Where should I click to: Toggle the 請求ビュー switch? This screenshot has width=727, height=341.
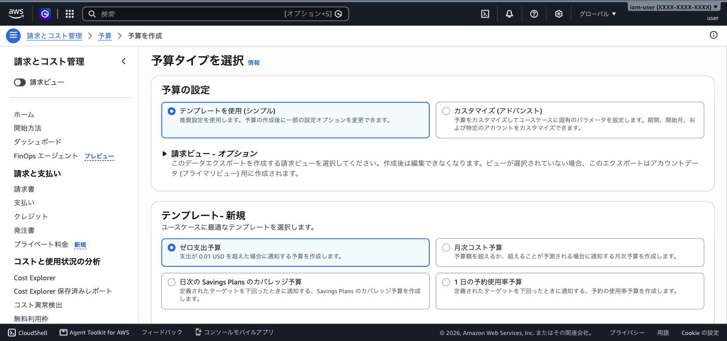tap(19, 82)
